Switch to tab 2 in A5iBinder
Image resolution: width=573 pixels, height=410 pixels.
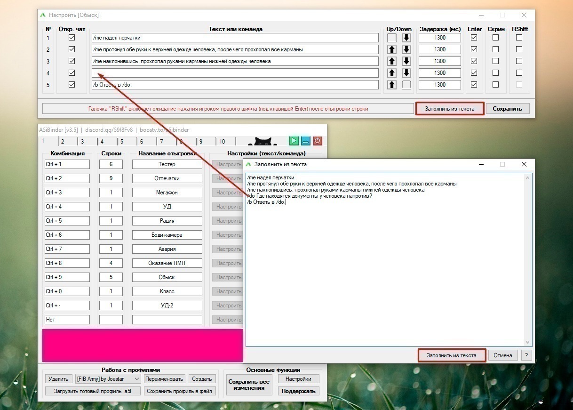pos(62,141)
